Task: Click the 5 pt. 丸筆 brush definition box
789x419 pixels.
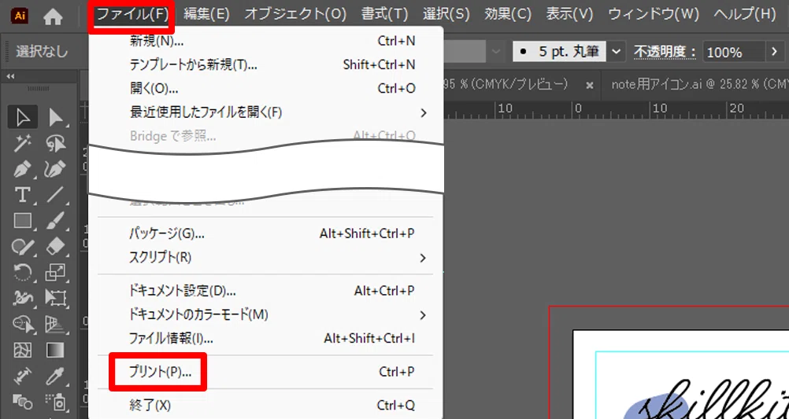Action: pyautogui.click(x=561, y=51)
